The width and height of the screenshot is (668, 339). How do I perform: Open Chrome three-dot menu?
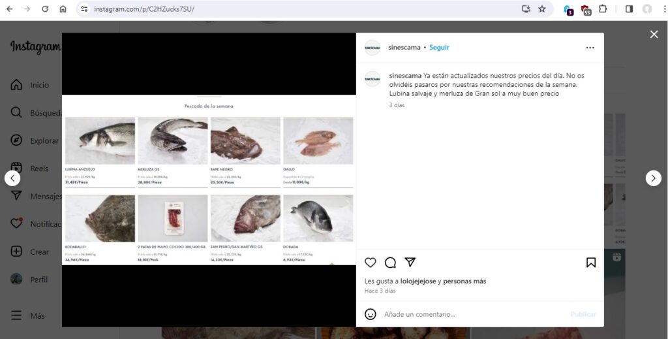tap(664, 9)
